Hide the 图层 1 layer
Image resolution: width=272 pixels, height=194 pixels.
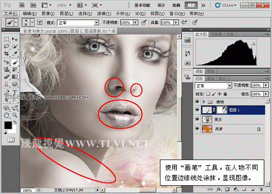click(x=197, y=110)
